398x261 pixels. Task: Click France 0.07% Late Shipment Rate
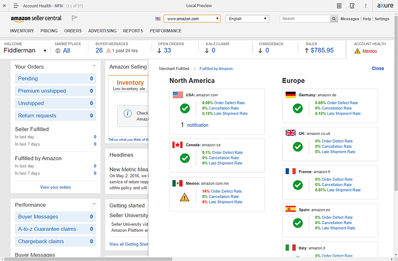338,190
